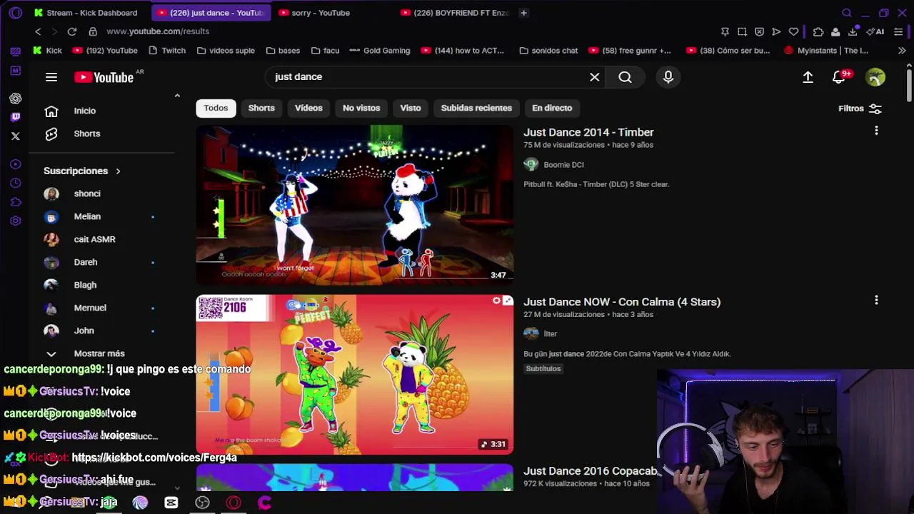Image resolution: width=914 pixels, height=514 pixels.
Task: Open the browser downloads icon
Action: tap(853, 31)
